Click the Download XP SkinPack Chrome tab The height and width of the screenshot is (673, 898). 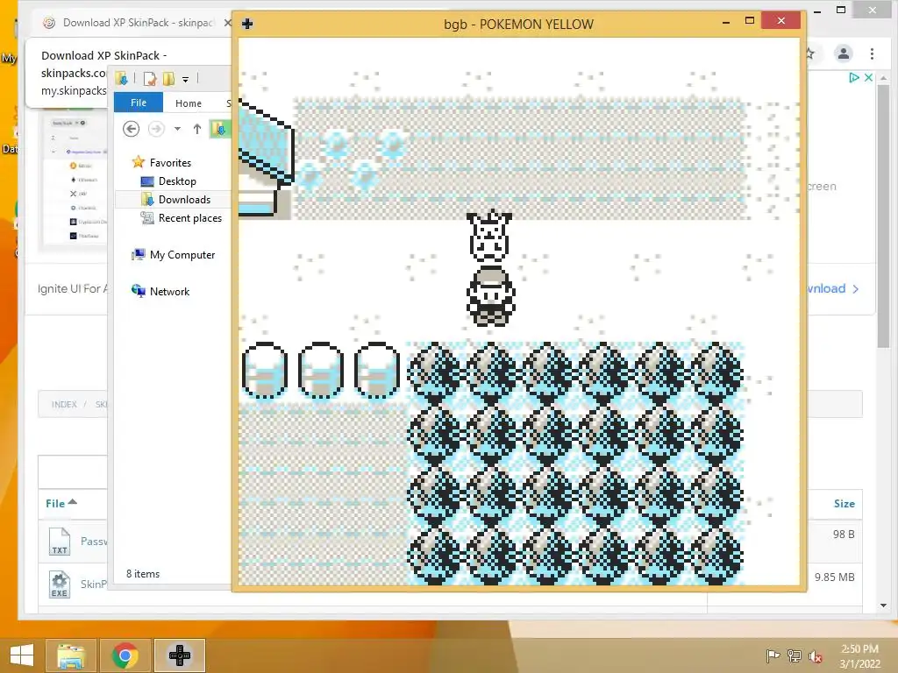pyautogui.click(x=138, y=22)
